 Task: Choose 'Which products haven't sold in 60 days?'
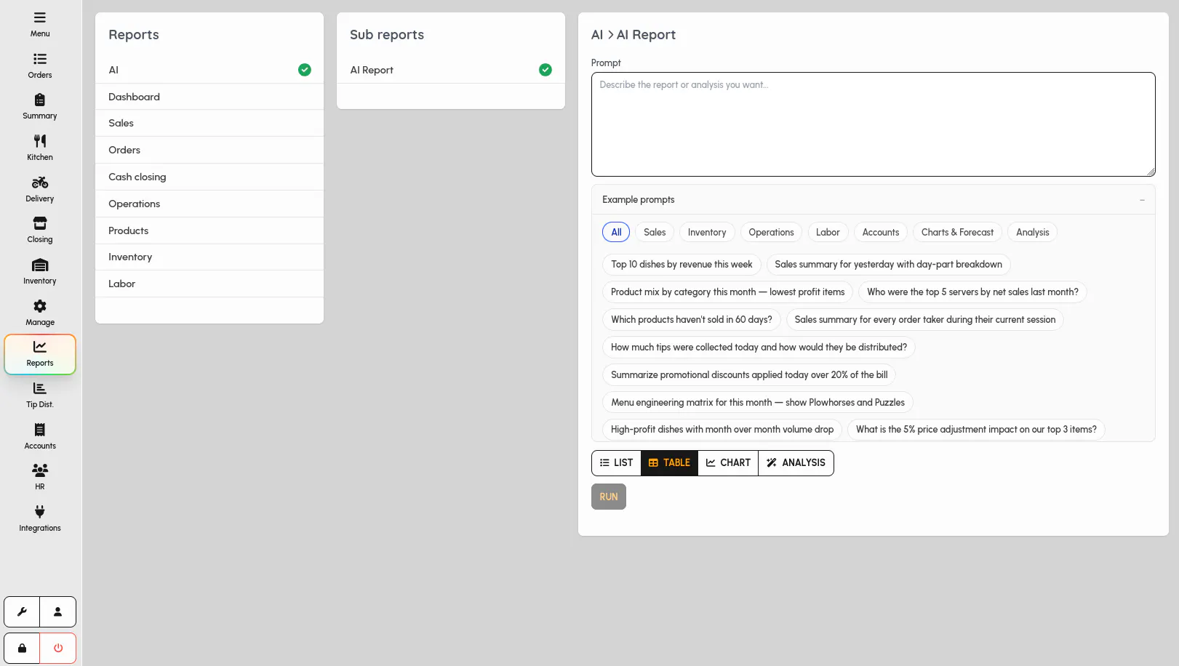(692, 319)
